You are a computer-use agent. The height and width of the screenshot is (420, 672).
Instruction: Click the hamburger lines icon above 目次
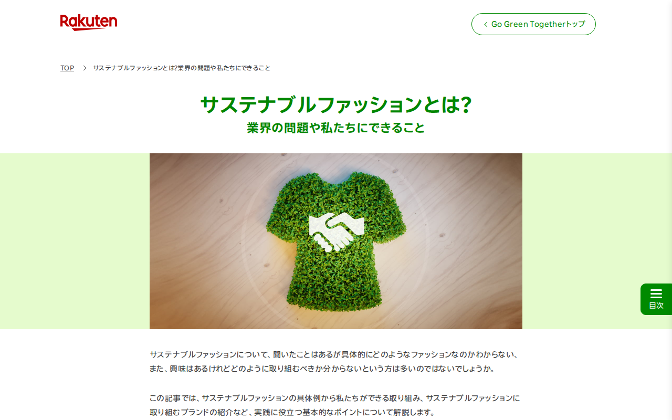[656, 293]
